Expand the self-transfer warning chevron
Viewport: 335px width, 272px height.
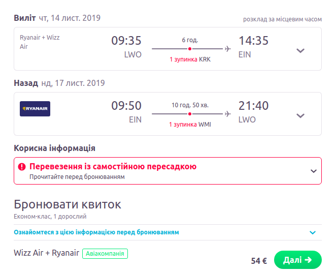[x=313, y=171]
